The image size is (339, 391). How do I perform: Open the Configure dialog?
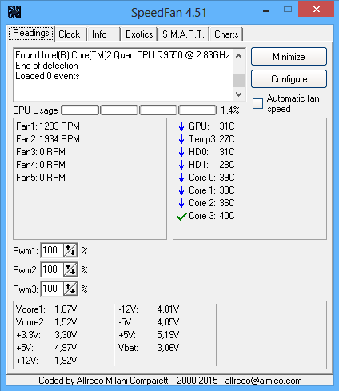tap(289, 79)
